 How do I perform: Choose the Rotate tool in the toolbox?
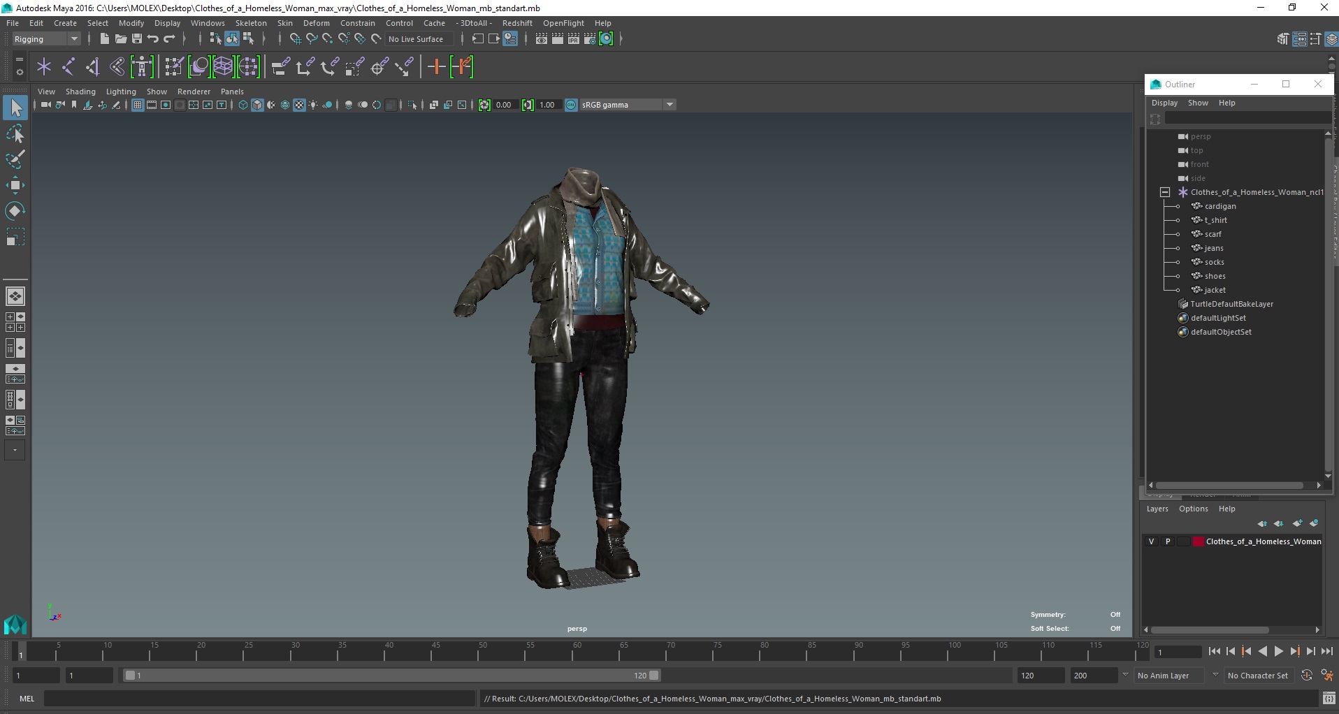coord(15,211)
